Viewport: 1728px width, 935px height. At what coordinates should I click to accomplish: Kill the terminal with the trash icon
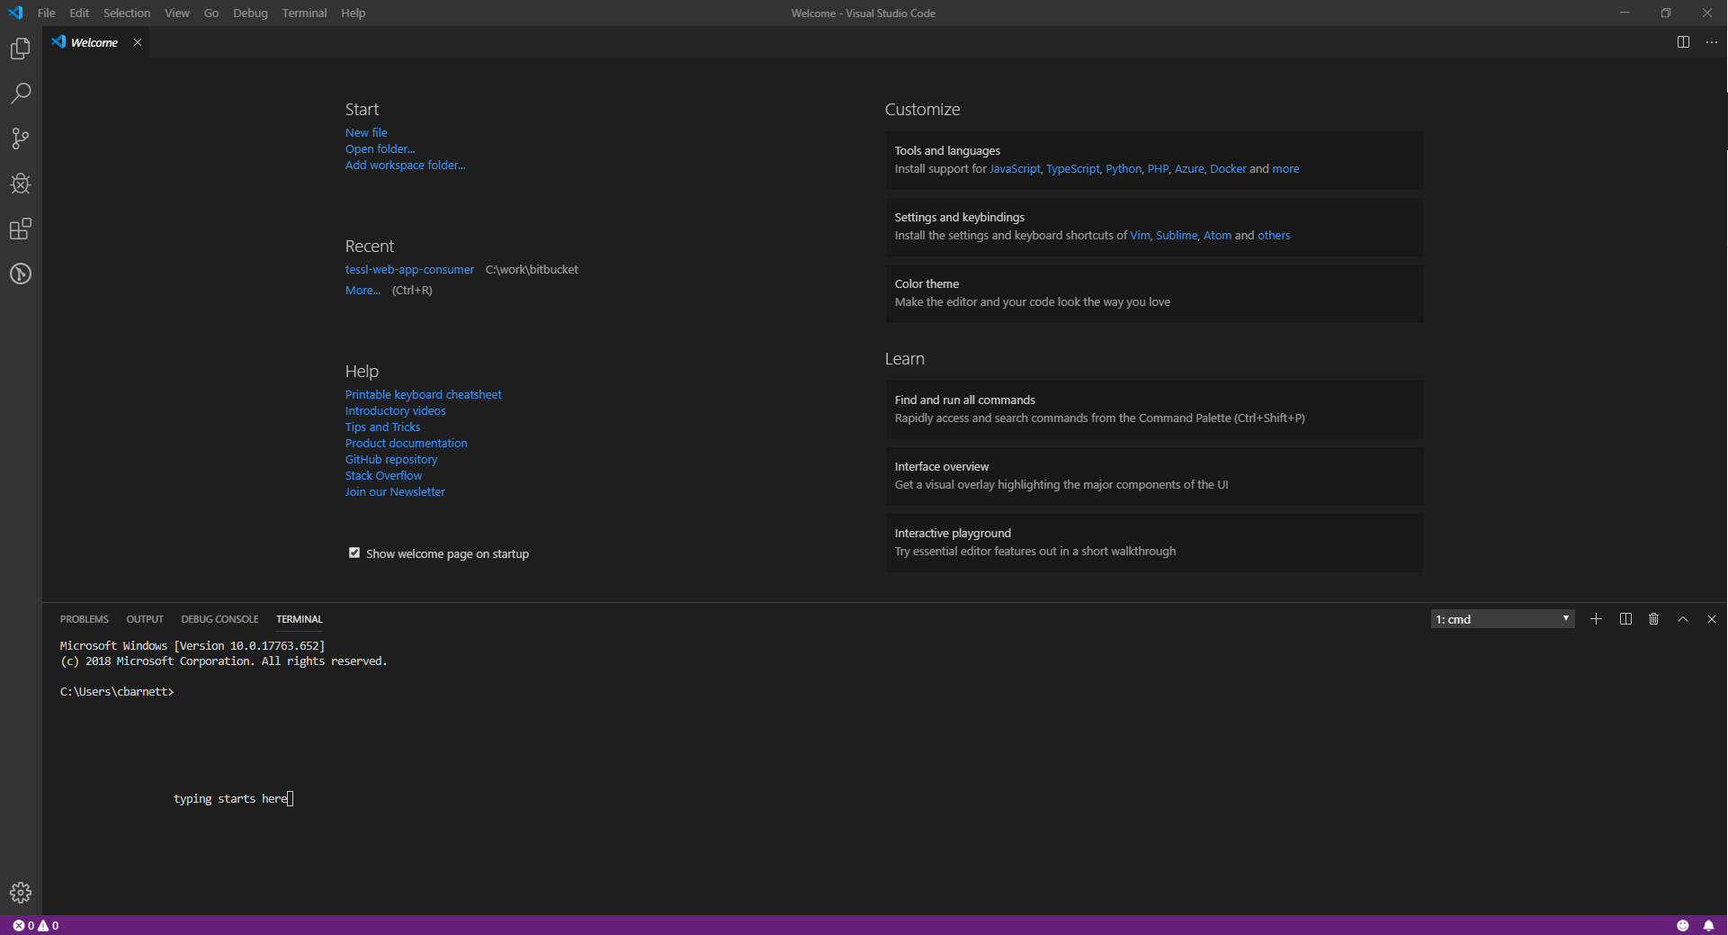click(1653, 619)
